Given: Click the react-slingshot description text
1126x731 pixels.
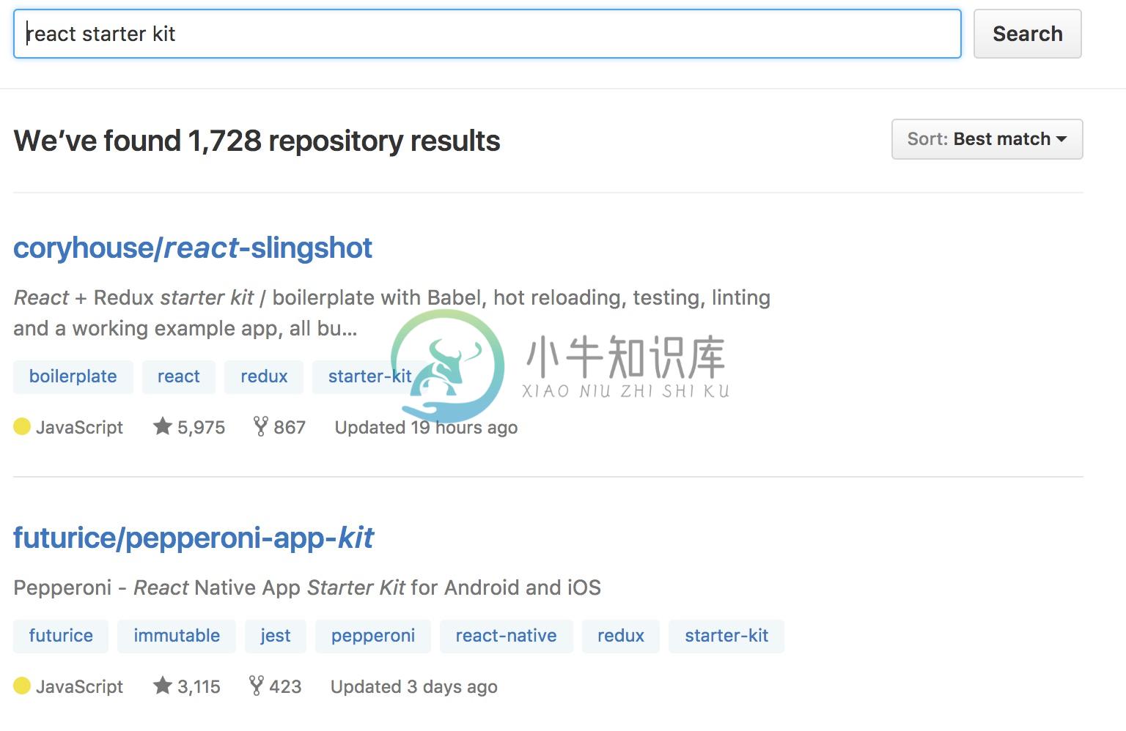Looking at the screenshot, I should 391,313.
